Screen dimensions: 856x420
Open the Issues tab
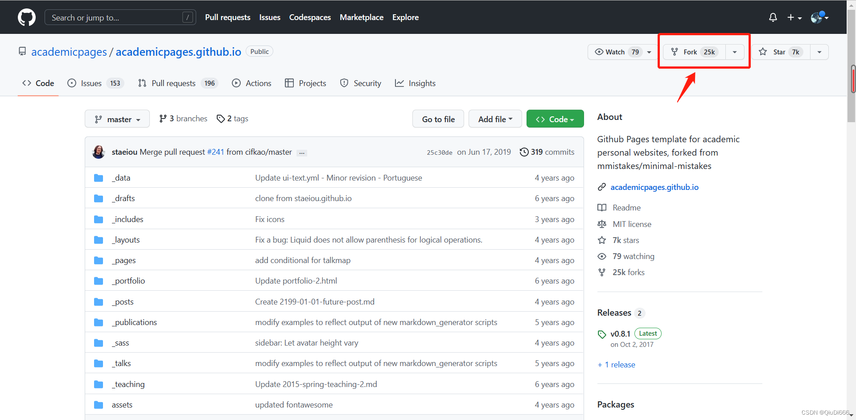pyautogui.click(x=95, y=83)
